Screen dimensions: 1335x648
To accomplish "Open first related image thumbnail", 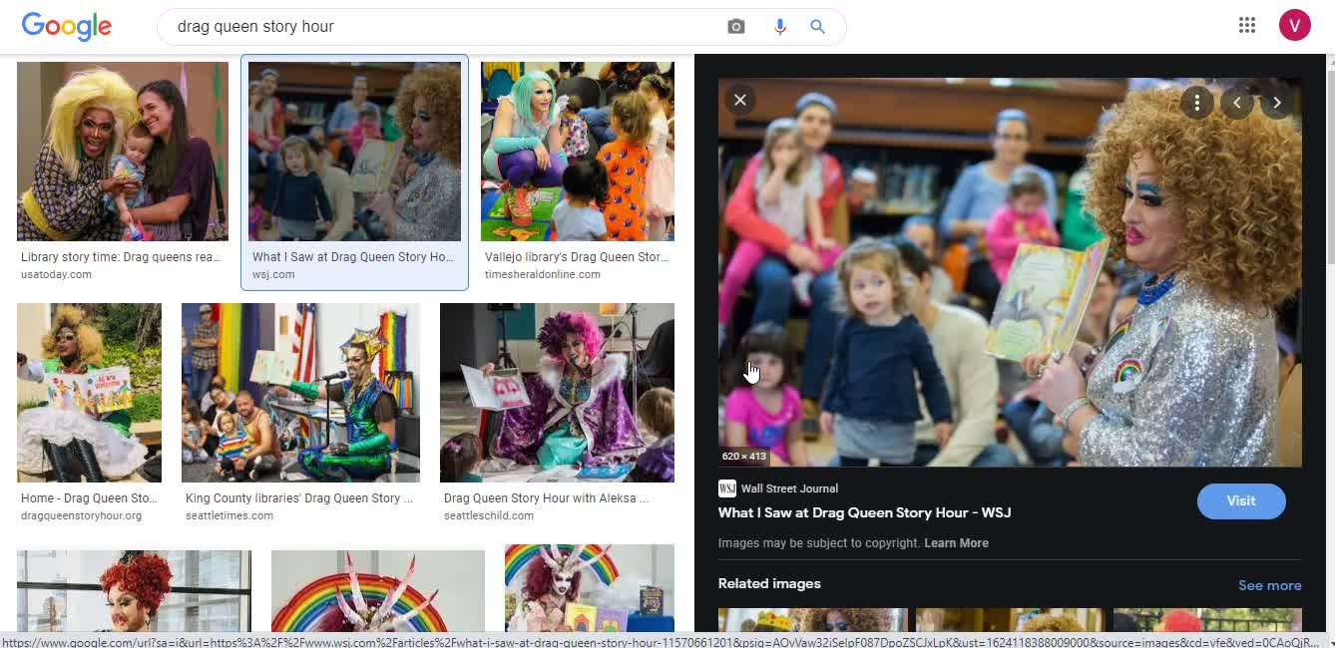I will 813,620.
